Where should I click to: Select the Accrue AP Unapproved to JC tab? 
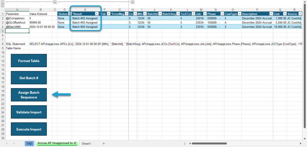click(57, 143)
